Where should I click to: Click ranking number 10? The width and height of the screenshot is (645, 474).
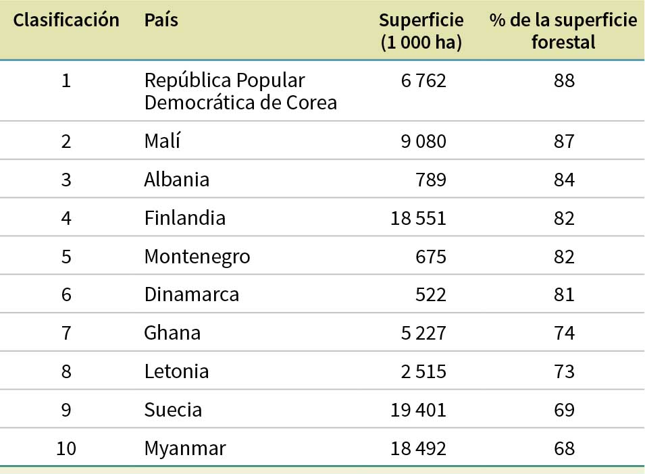tap(66, 449)
